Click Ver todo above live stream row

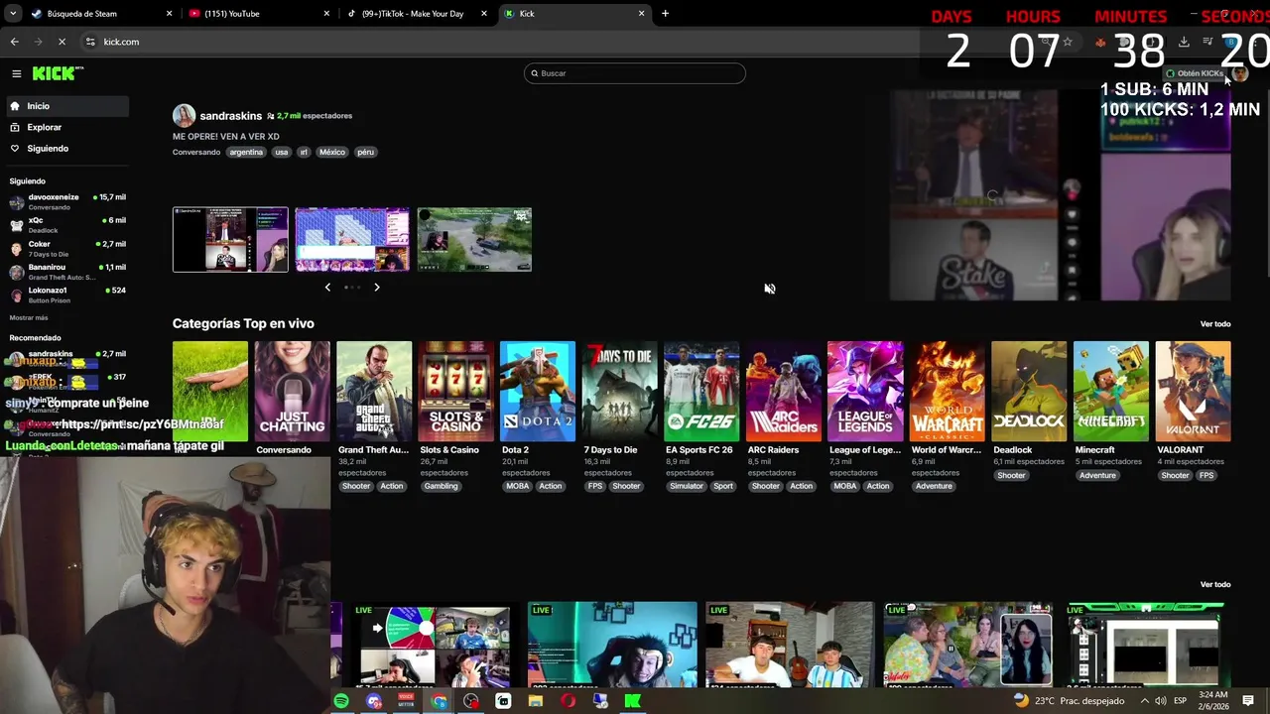[1215, 585]
